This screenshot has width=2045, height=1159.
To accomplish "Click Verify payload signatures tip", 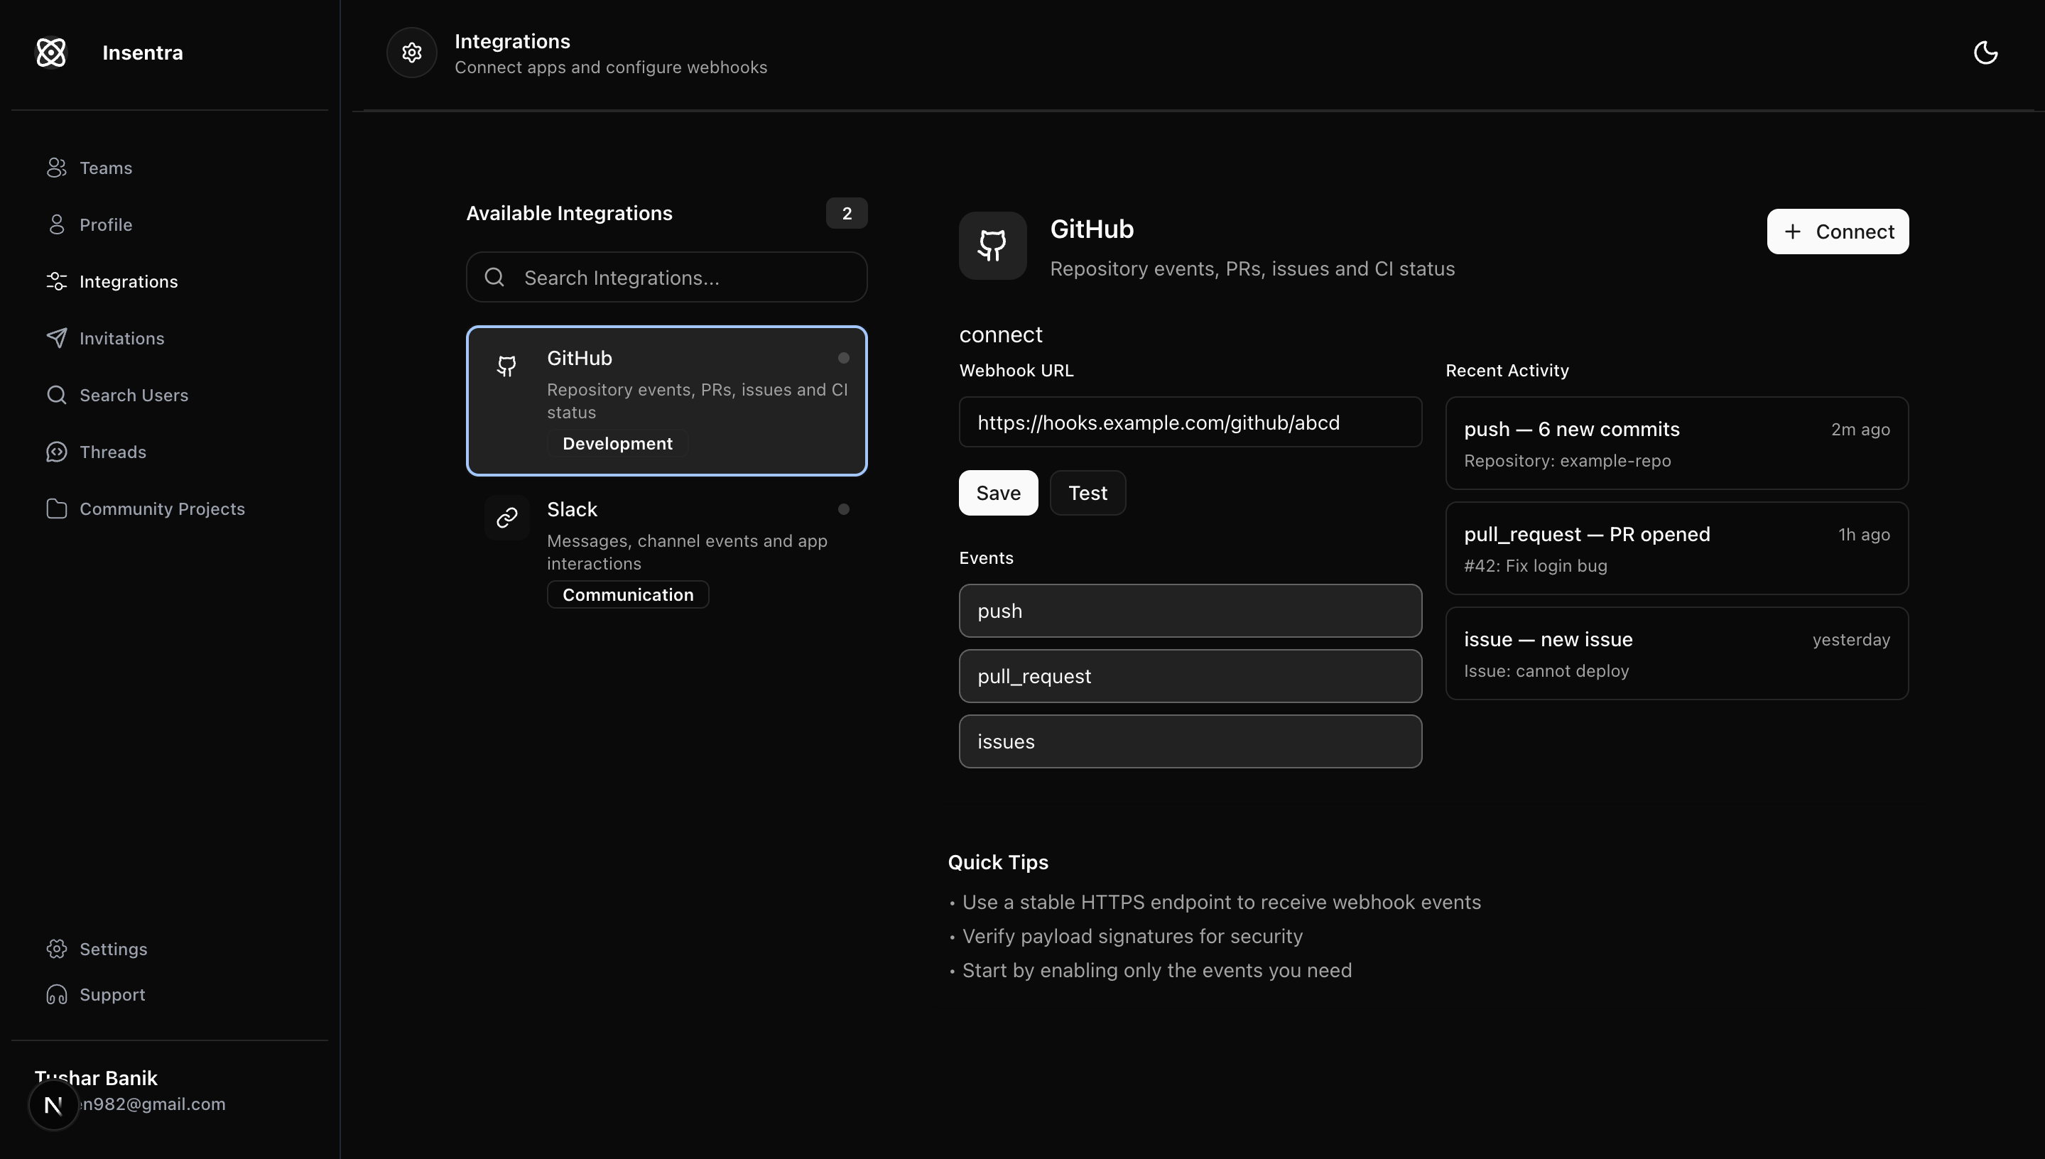I will pos(1132,936).
